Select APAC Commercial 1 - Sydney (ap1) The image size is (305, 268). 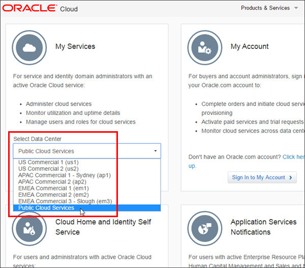[x=87, y=175]
